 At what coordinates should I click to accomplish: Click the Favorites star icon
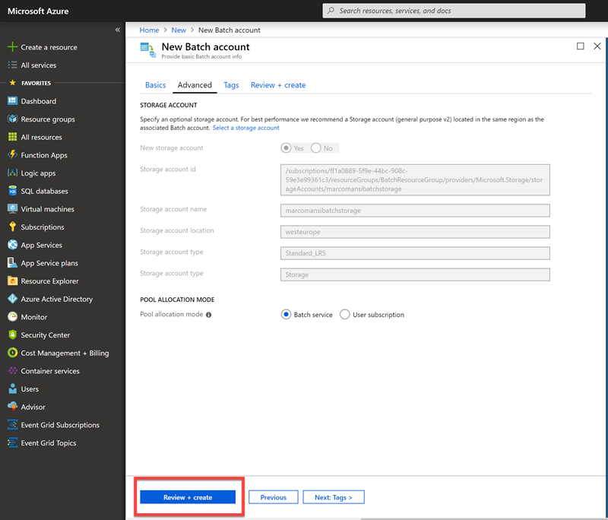tap(12, 83)
